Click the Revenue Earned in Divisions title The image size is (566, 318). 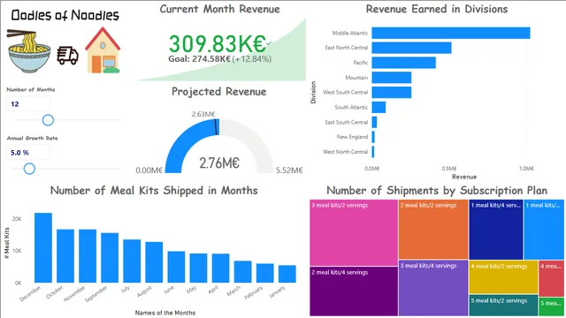pos(437,9)
